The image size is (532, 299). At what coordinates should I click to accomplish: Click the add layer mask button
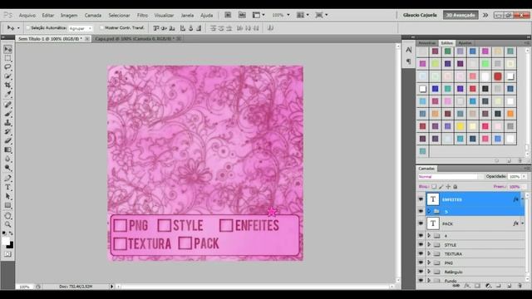(477, 286)
